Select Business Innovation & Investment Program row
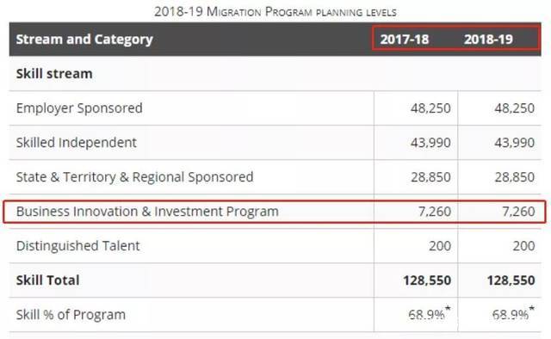This screenshot has height=339, width=551. pos(275,212)
